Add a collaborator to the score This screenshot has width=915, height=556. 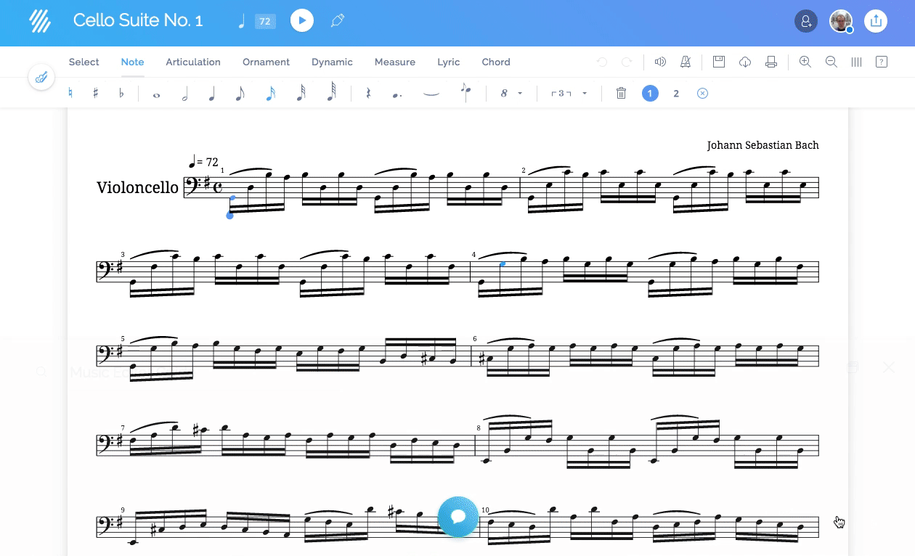click(806, 21)
